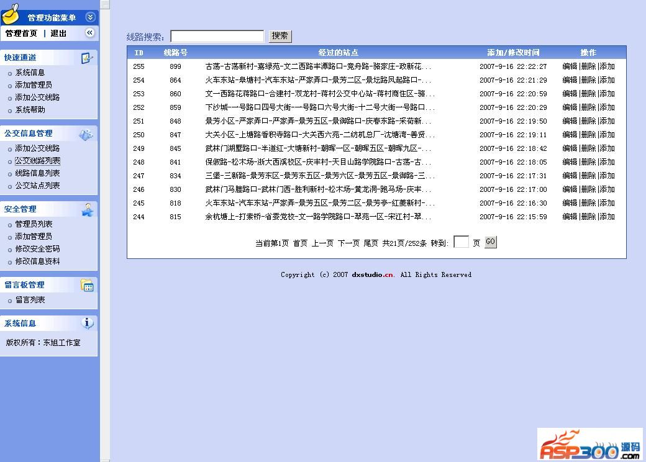Click the 快速通道 section icon
This screenshot has height=462, width=646.
point(86,58)
